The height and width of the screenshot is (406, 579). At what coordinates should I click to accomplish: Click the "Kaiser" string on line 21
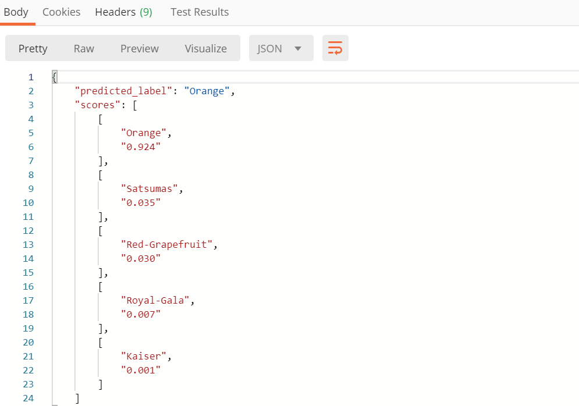tap(144, 356)
